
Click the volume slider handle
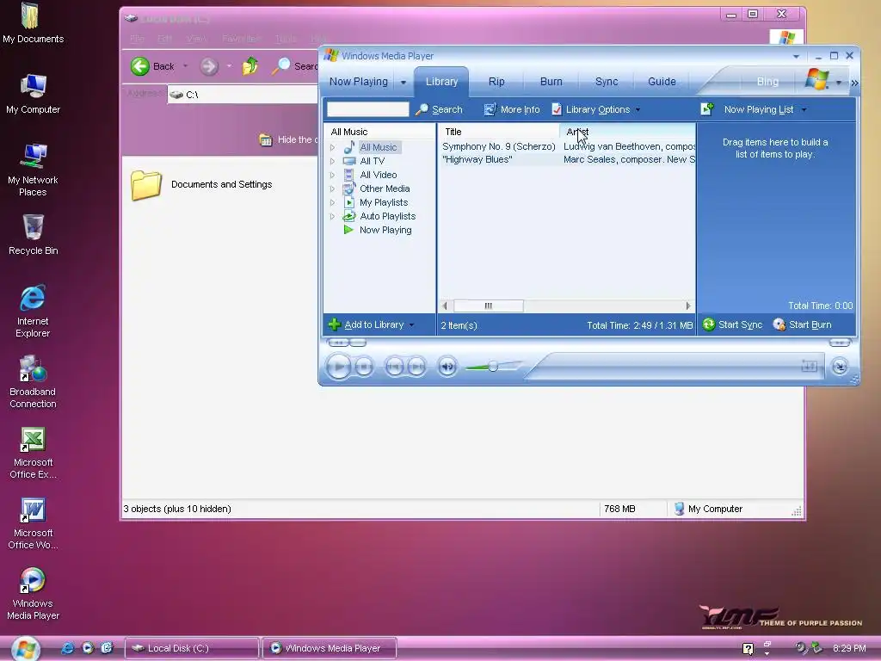pyautogui.click(x=493, y=367)
